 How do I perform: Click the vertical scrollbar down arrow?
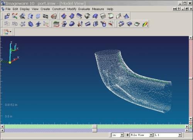click(191, 119)
